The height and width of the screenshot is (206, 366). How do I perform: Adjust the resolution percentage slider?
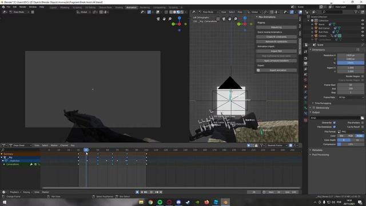(x=351, y=63)
